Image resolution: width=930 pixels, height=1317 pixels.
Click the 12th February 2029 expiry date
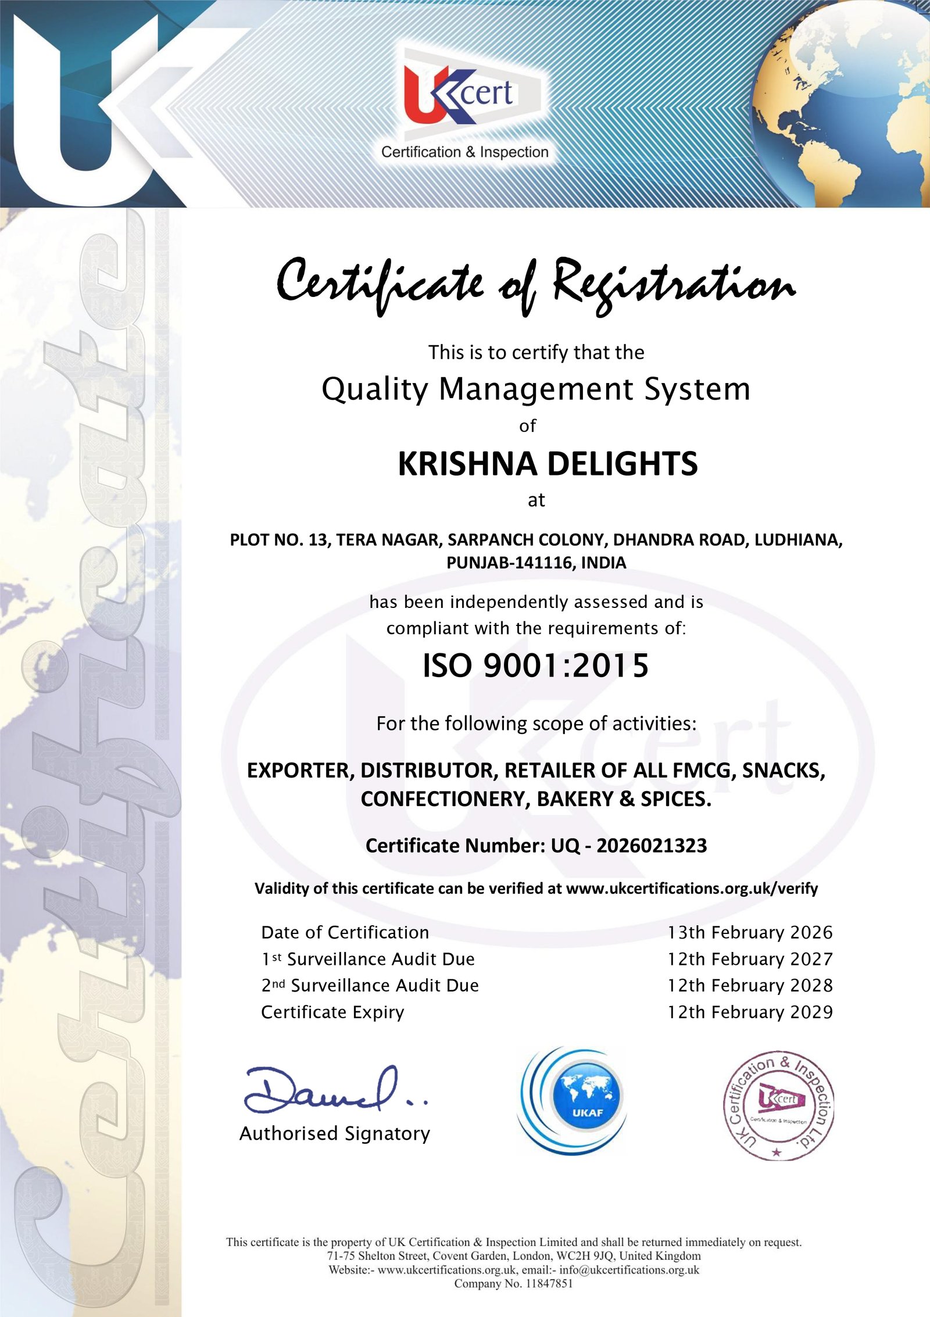(x=750, y=1012)
